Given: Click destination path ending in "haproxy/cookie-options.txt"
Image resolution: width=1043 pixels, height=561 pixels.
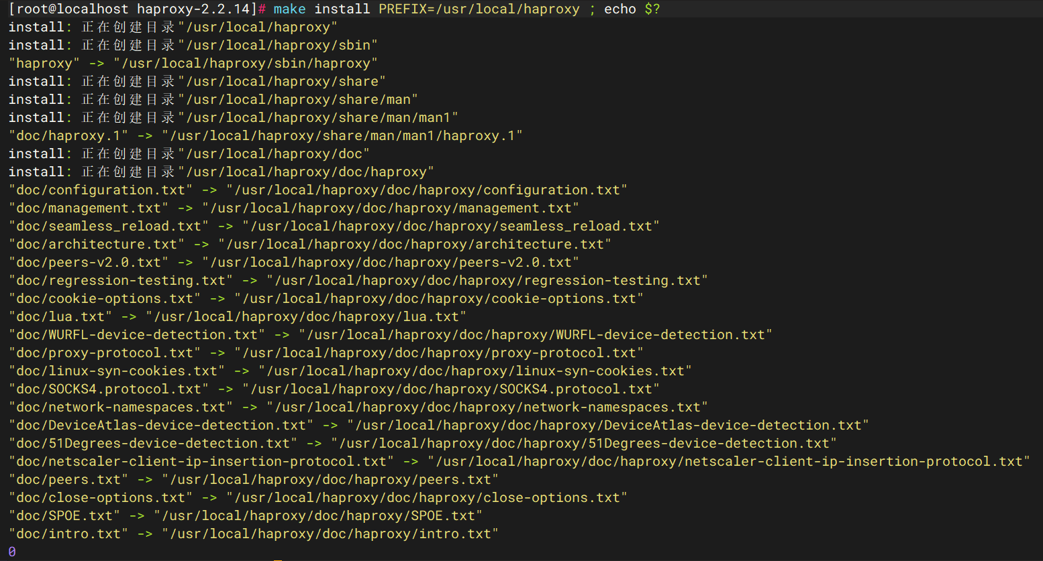Looking at the screenshot, I should point(439,299).
